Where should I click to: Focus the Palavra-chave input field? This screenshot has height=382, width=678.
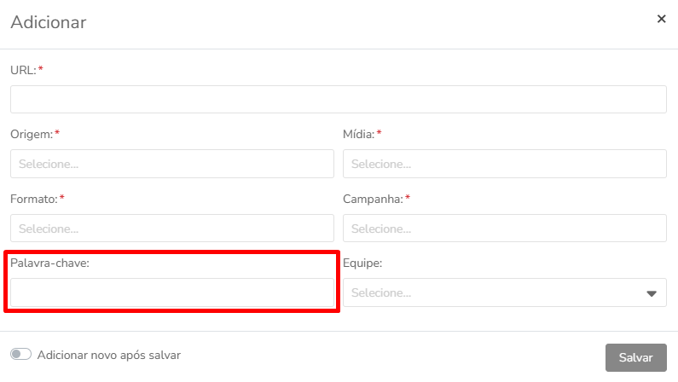pyautogui.click(x=172, y=292)
